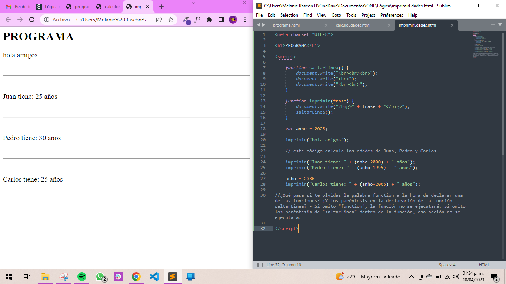Open the volume control in system tray
The height and width of the screenshot is (284, 506).
[456, 277]
